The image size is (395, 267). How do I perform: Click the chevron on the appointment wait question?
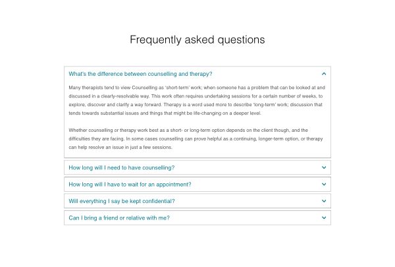click(324, 185)
